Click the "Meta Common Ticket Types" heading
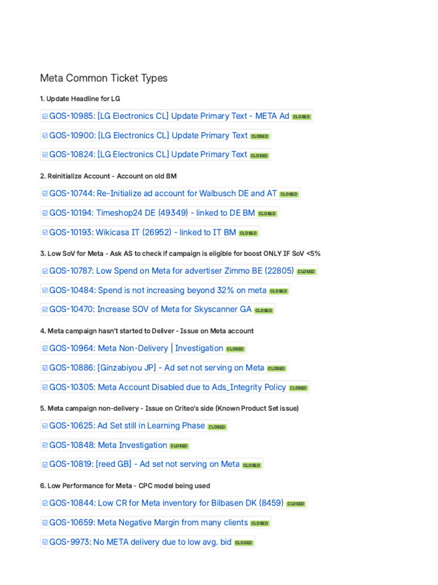This screenshot has height=585, width=438. tap(104, 78)
